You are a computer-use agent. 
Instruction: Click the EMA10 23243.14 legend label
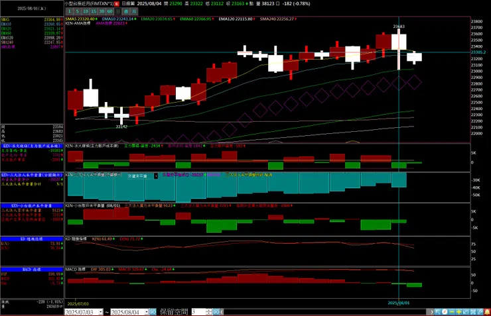pos(117,19)
